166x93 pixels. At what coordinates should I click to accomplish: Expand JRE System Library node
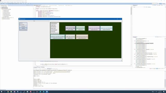coord(2,18)
